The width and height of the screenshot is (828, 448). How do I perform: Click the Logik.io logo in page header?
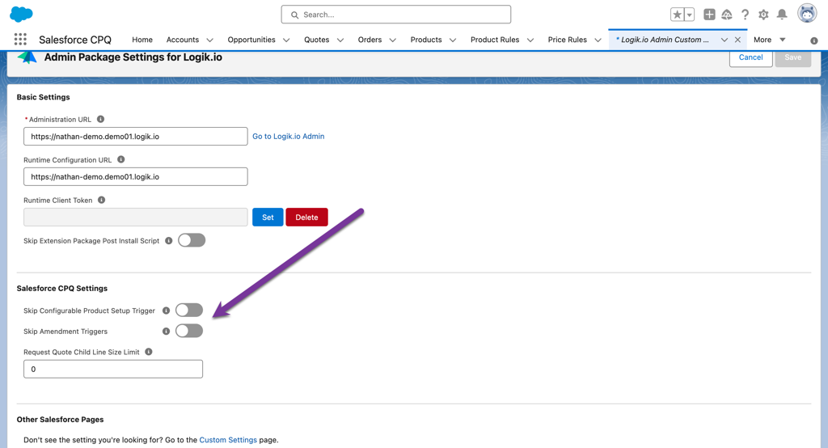(27, 57)
